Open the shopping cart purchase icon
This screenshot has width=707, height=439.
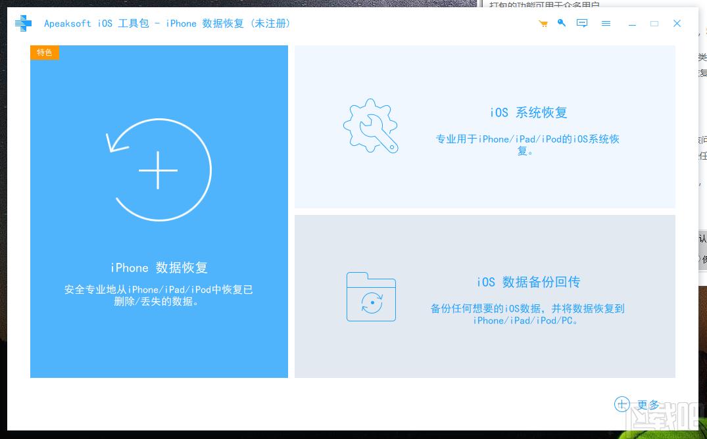tap(543, 24)
